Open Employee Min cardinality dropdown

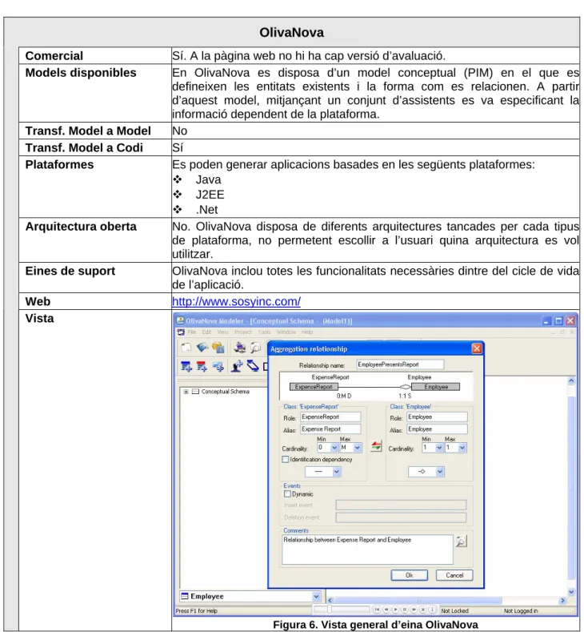pyautogui.click(x=439, y=448)
